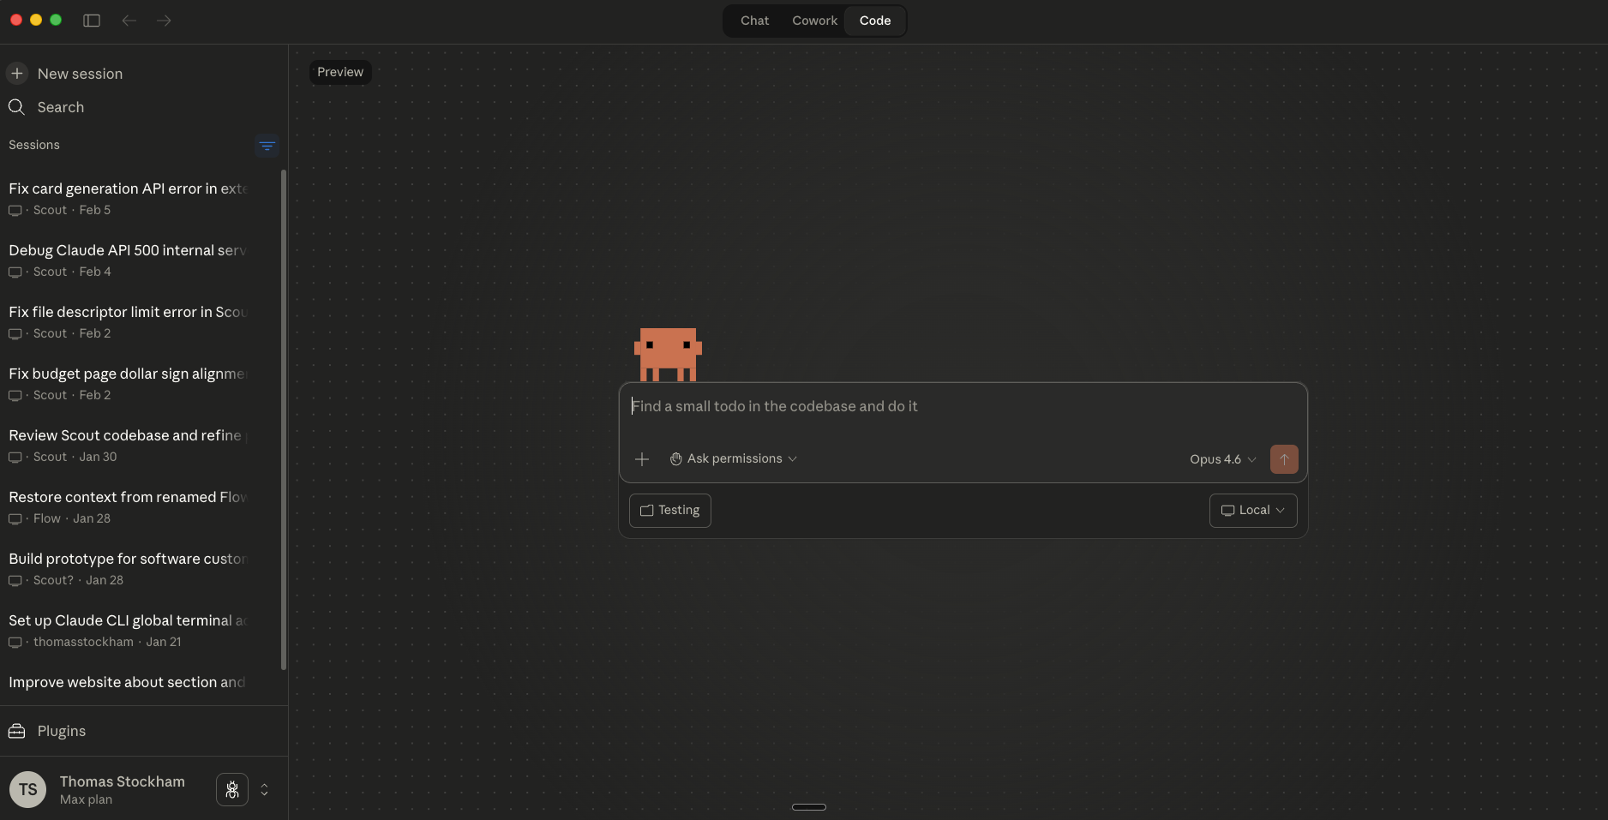Screen dimensions: 1608x820
Task: Click the plus attachment icon in prompt box
Action: point(642,459)
